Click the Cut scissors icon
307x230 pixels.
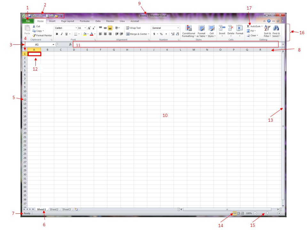(x=34, y=26)
